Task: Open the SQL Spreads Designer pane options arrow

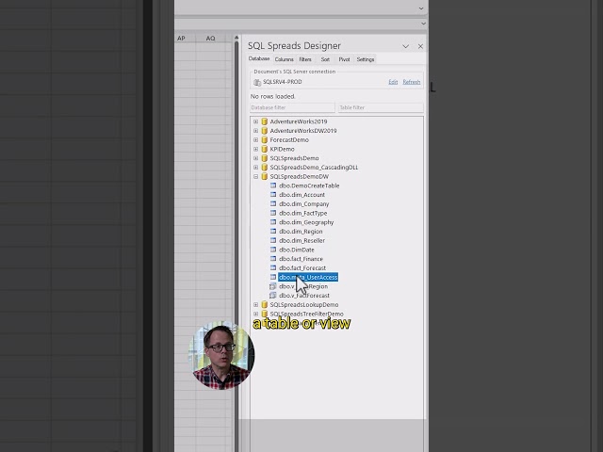Action: [x=405, y=46]
